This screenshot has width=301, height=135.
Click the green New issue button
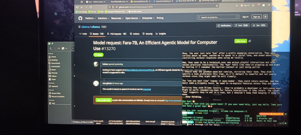(x=241, y=41)
